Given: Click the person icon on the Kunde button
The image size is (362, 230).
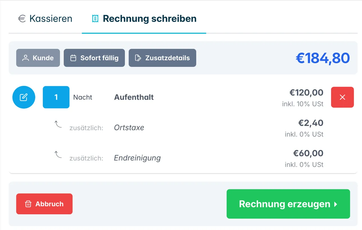Looking at the screenshot, I should point(25,58).
